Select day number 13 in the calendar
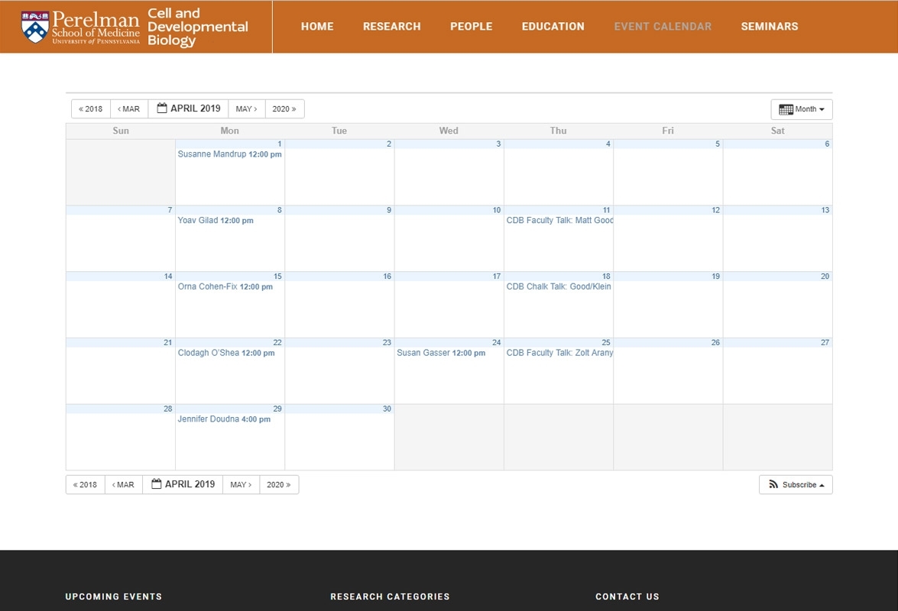 click(825, 211)
